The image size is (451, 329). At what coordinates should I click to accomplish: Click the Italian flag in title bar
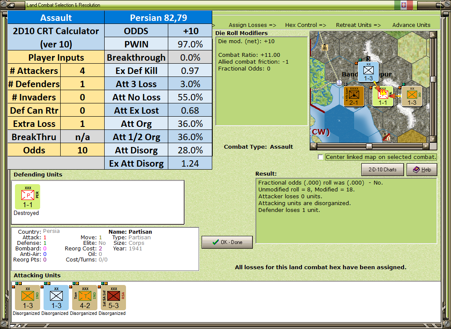403,5
